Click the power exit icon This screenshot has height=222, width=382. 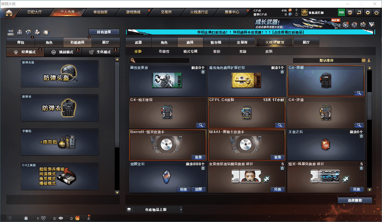(377, 12)
